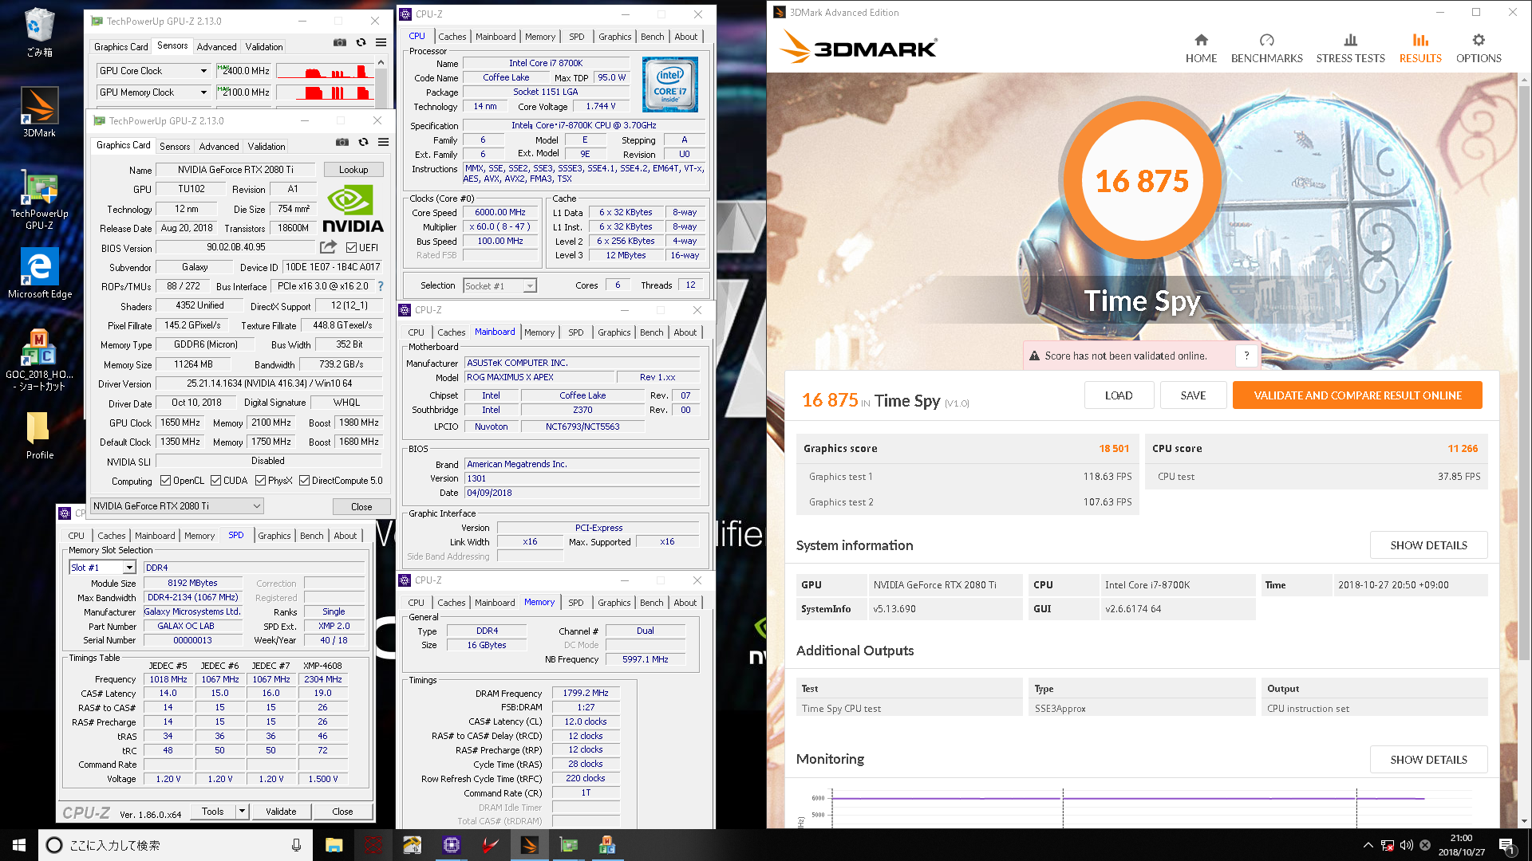Open hamburger menu in GPU-Z Graphics Card window
Screen dimensions: 1532x861
[384, 143]
